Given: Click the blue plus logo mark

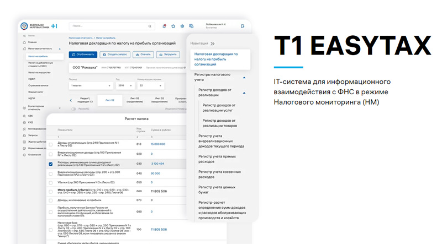Looking at the screenshot, I should pos(54,26).
